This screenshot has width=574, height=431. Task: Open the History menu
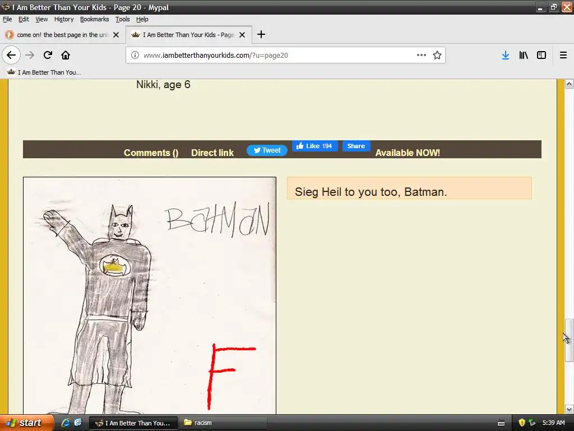64,19
